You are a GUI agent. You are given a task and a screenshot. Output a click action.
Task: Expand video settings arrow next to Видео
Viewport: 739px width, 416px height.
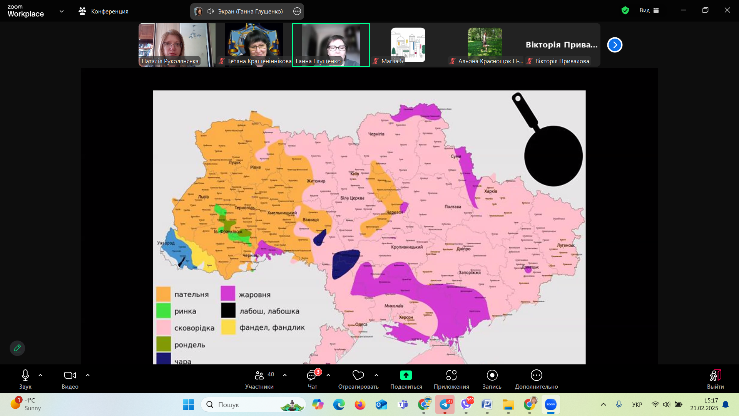[x=88, y=375]
